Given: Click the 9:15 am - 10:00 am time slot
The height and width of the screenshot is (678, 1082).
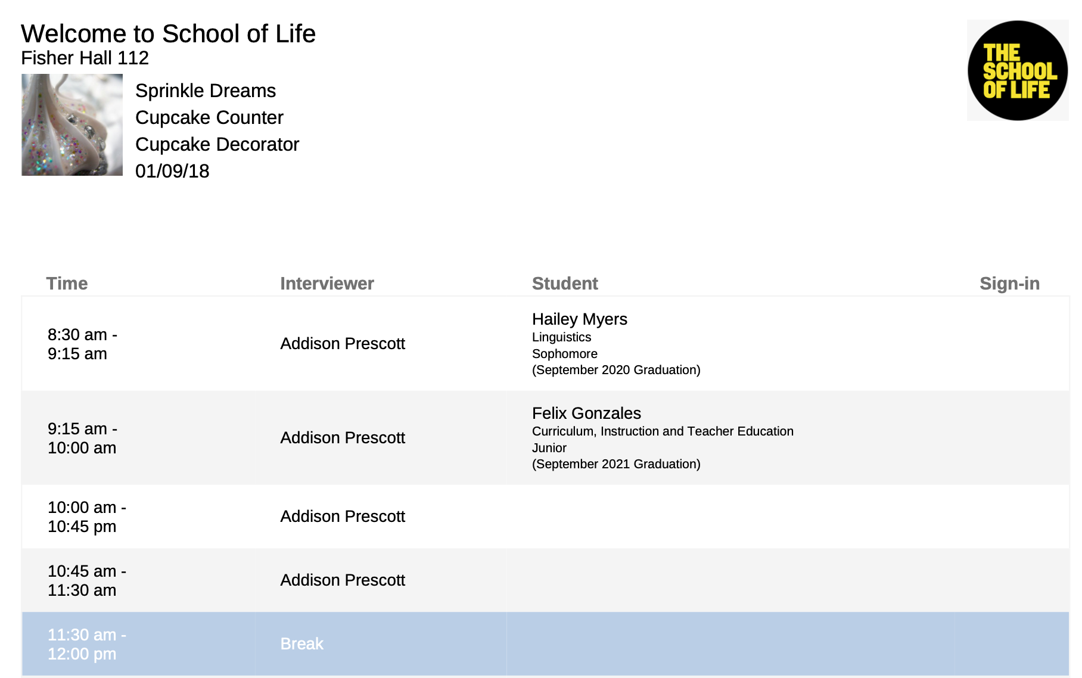Looking at the screenshot, I should pyautogui.click(x=82, y=438).
